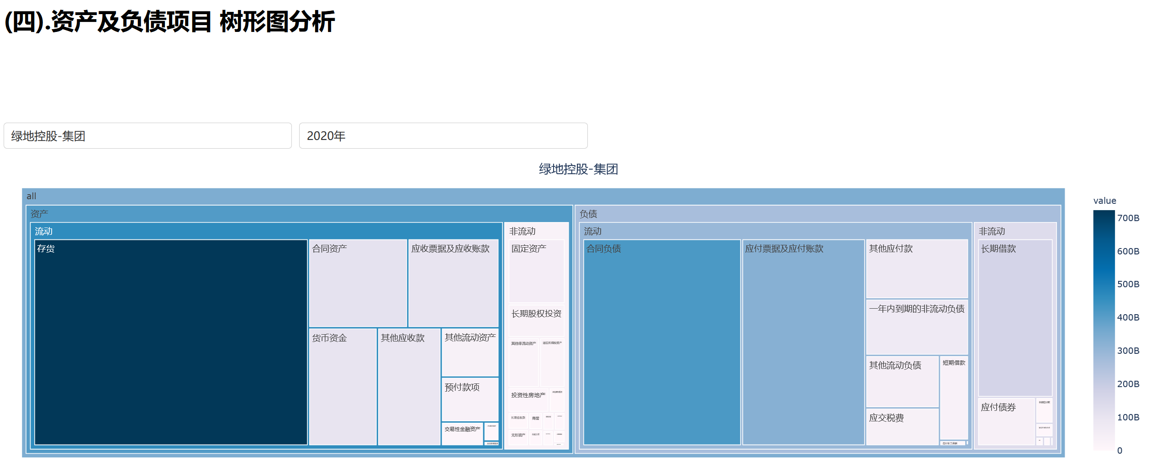Click the chart title 绿地控股-集团

pos(578,169)
